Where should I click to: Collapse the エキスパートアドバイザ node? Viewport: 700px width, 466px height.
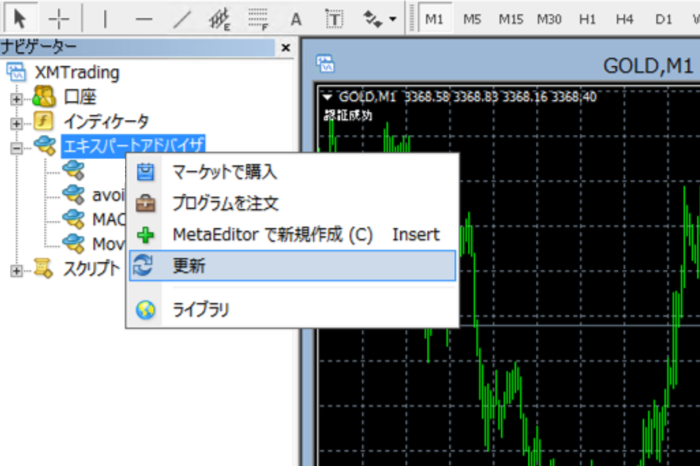pyautogui.click(x=17, y=147)
